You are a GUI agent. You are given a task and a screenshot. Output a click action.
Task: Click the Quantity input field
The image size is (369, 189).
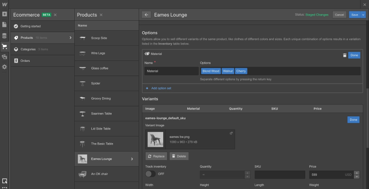point(222,175)
